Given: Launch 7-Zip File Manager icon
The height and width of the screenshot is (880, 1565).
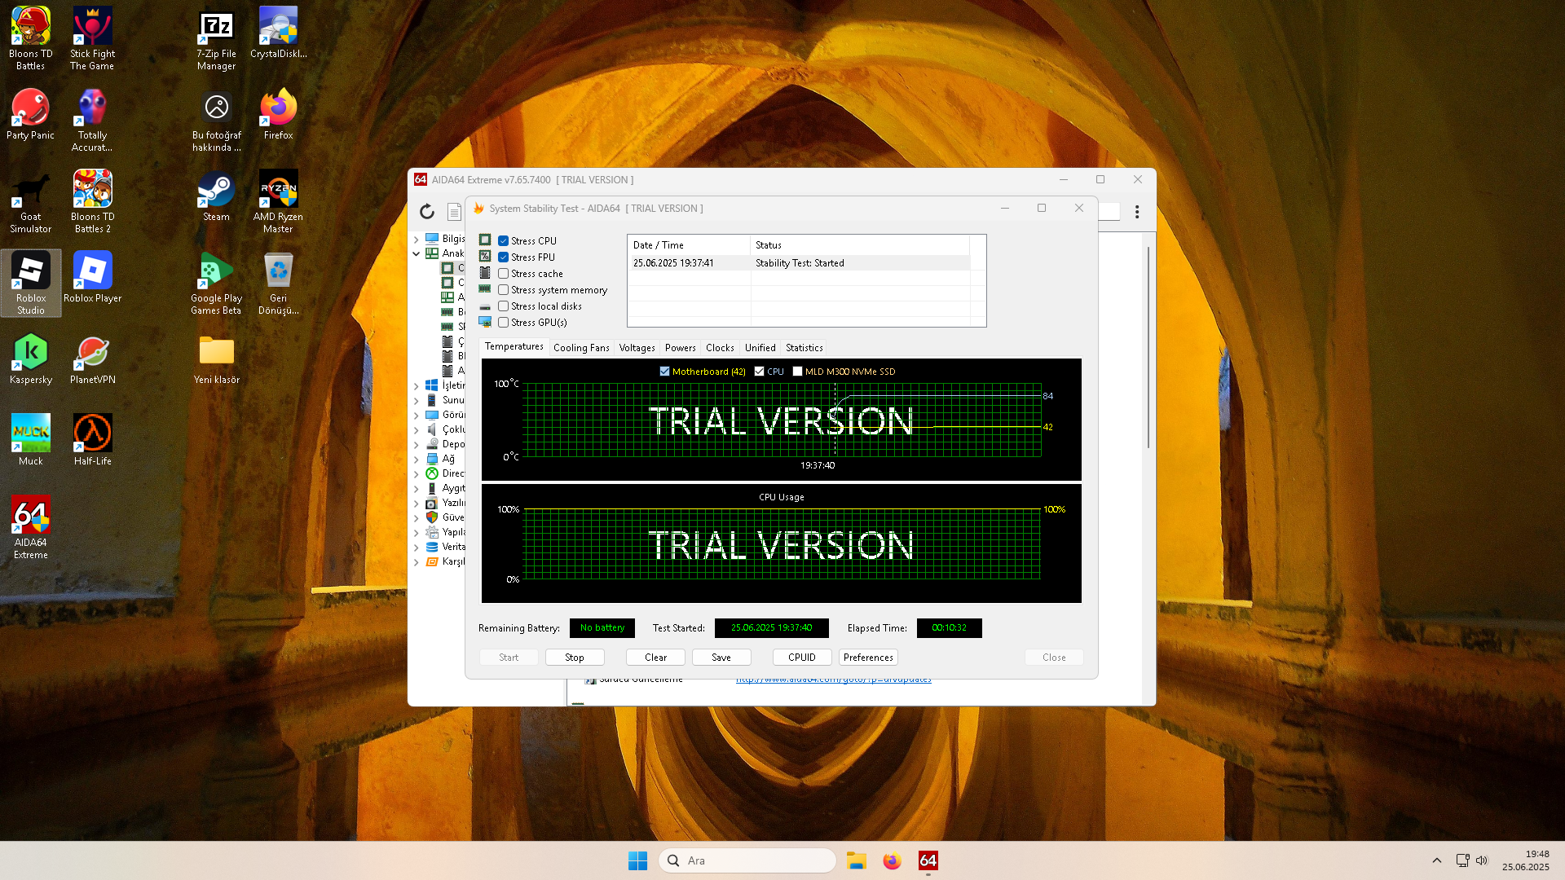Looking at the screenshot, I should pos(216,38).
